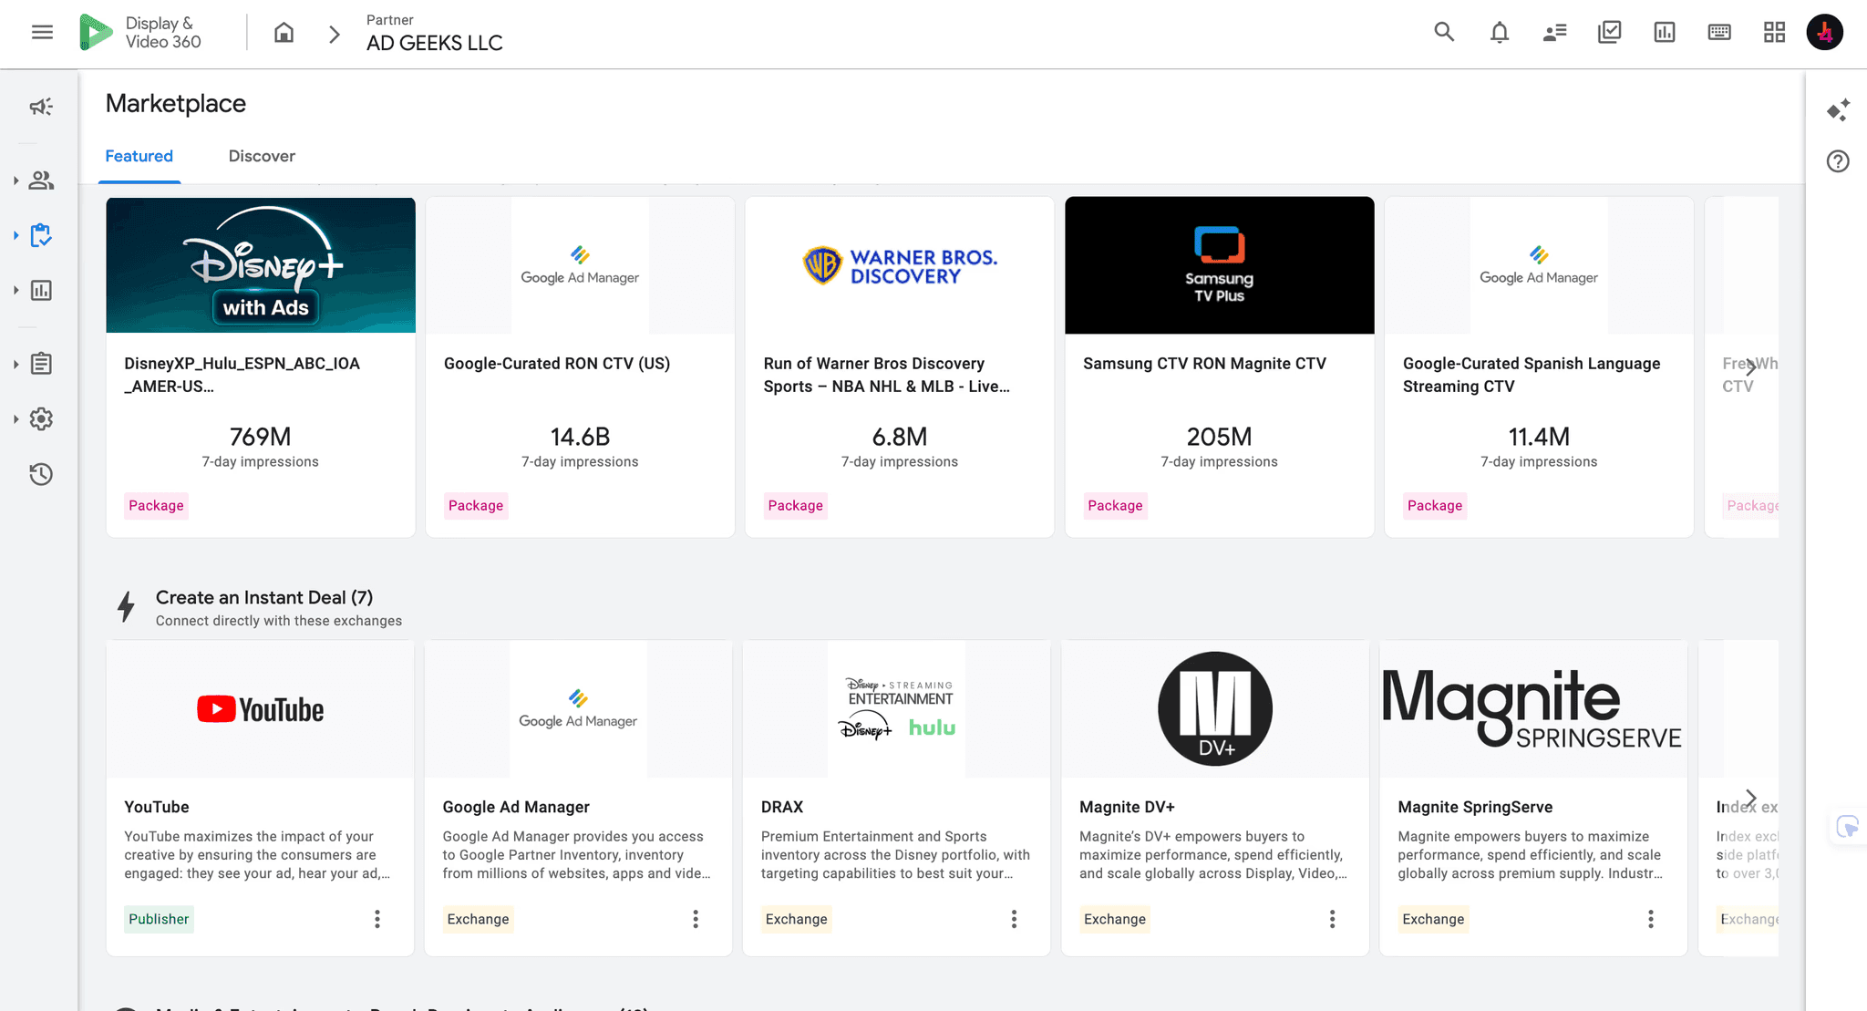Switch to the Discover tab

262,156
